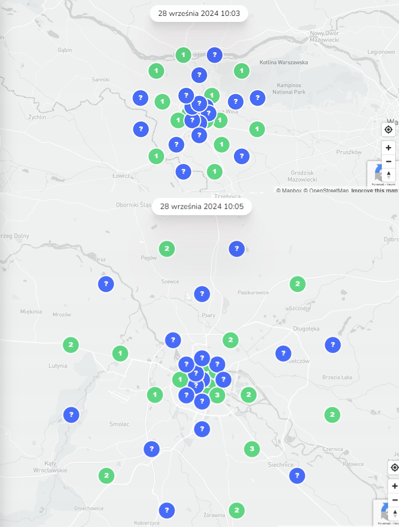This screenshot has height=527, width=399.
Task: Click the Gniechowice map label
Action: coord(89,508)
